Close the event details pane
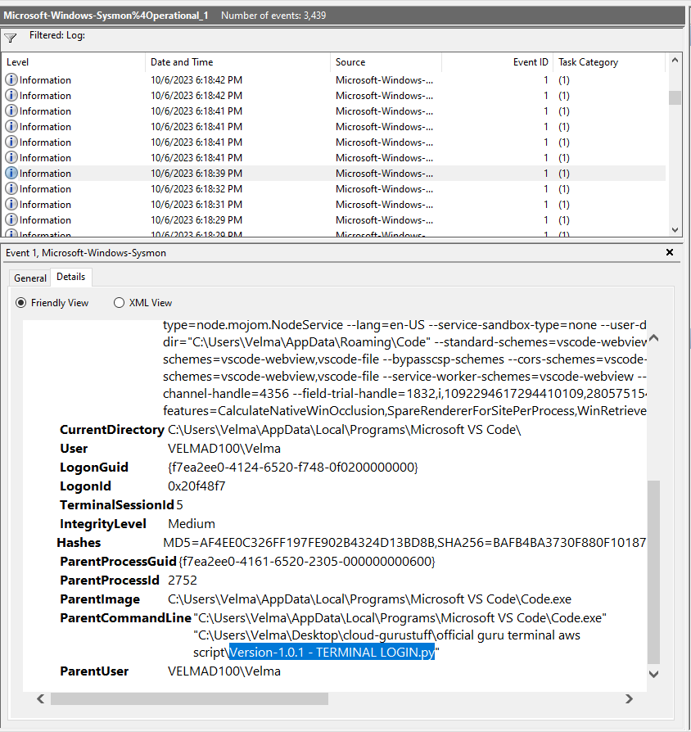Viewport: 691px width, 732px height. click(670, 252)
